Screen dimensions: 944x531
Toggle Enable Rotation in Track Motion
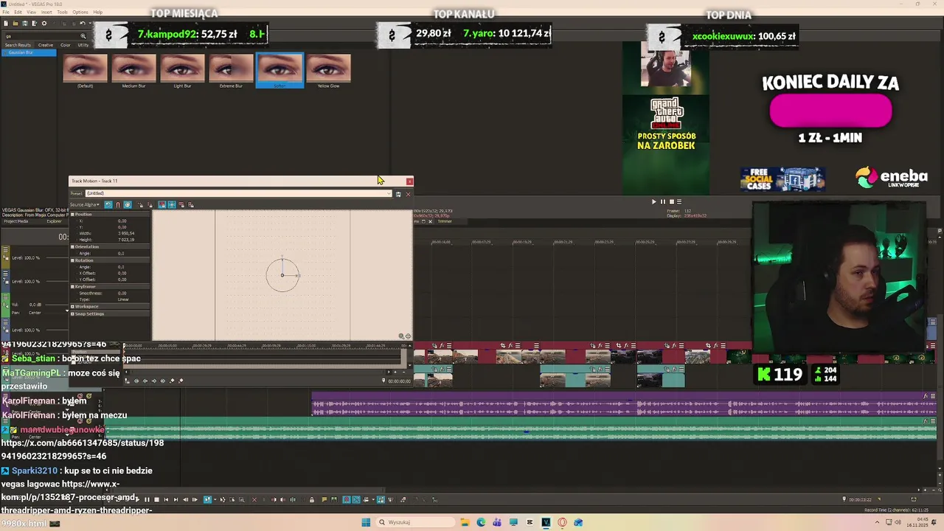click(x=108, y=204)
